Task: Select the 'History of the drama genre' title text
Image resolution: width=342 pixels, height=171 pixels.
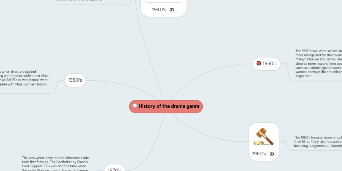Action: pos(169,106)
